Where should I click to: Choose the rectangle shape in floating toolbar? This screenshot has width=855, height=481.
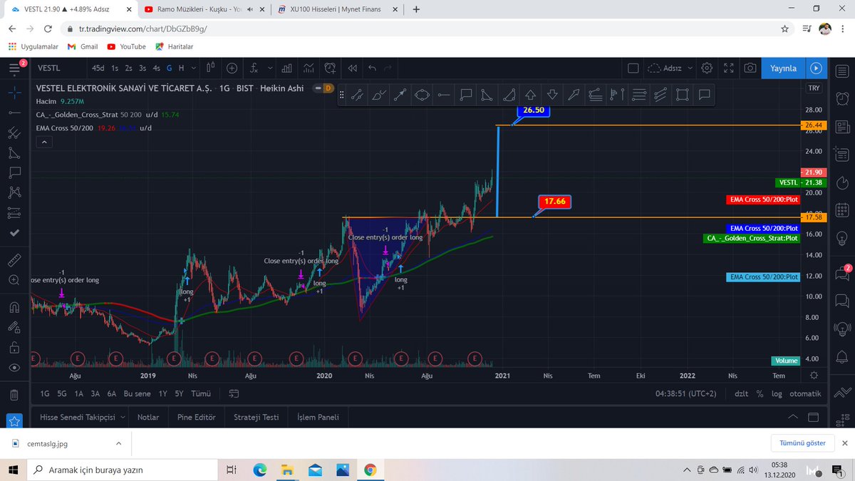[x=683, y=93]
